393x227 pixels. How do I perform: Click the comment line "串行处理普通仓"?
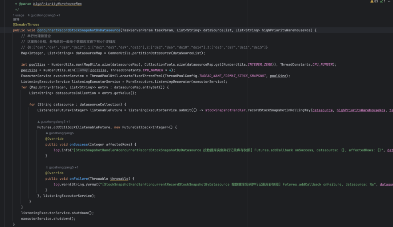click(x=36, y=36)
